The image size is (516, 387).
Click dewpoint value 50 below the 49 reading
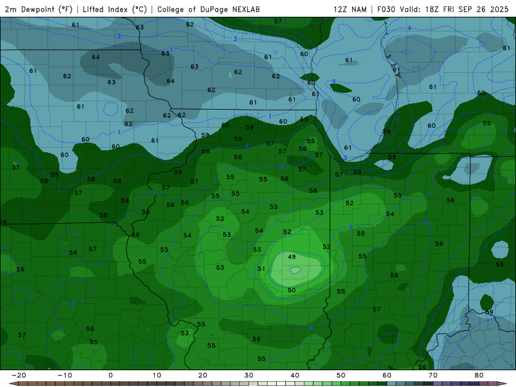[x=292, y=290]
